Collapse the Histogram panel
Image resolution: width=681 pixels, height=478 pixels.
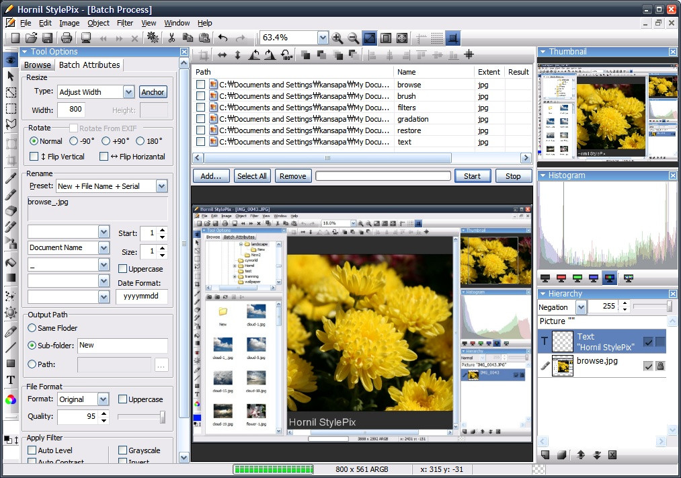543,175
